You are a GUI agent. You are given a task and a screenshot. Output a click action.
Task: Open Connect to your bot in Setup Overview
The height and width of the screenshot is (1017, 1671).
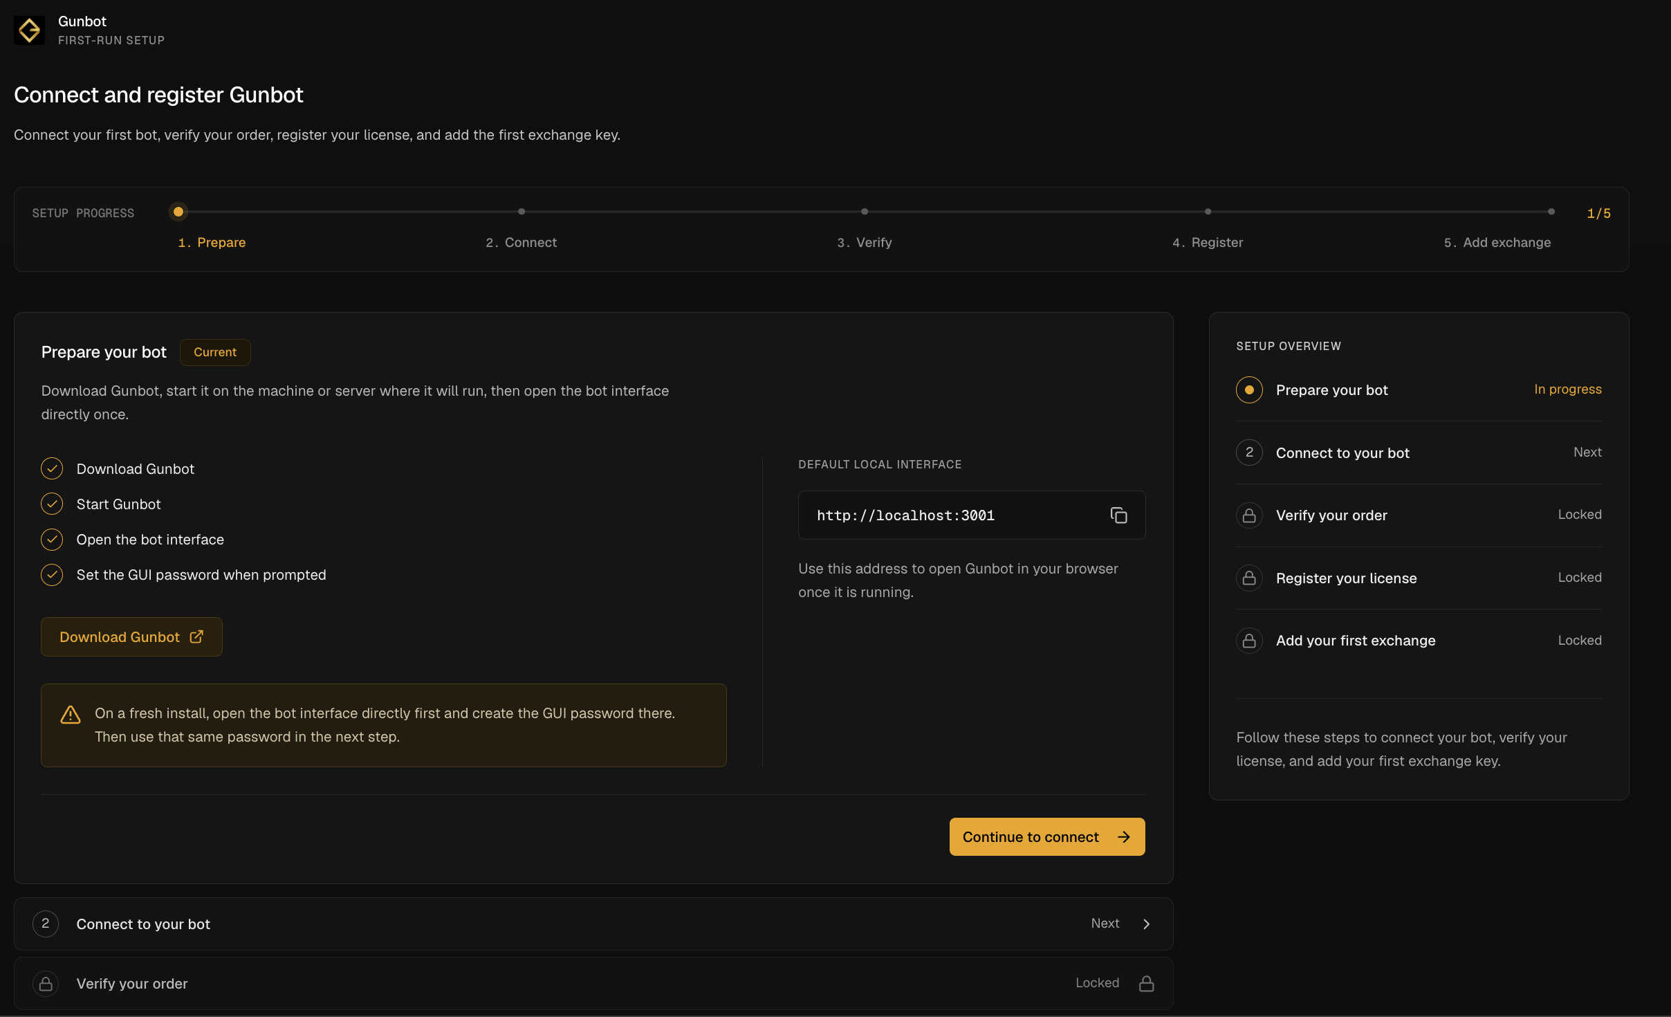pos(1419,452)
